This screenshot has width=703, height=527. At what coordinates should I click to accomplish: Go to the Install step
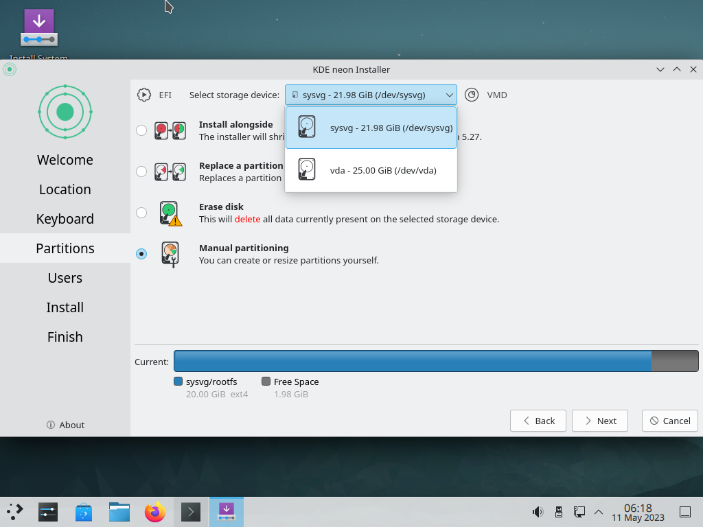coord(65,307)
